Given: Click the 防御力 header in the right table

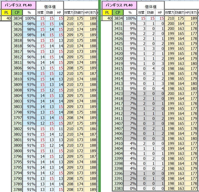Looking at the screenshot, I should tap(180, 12).
